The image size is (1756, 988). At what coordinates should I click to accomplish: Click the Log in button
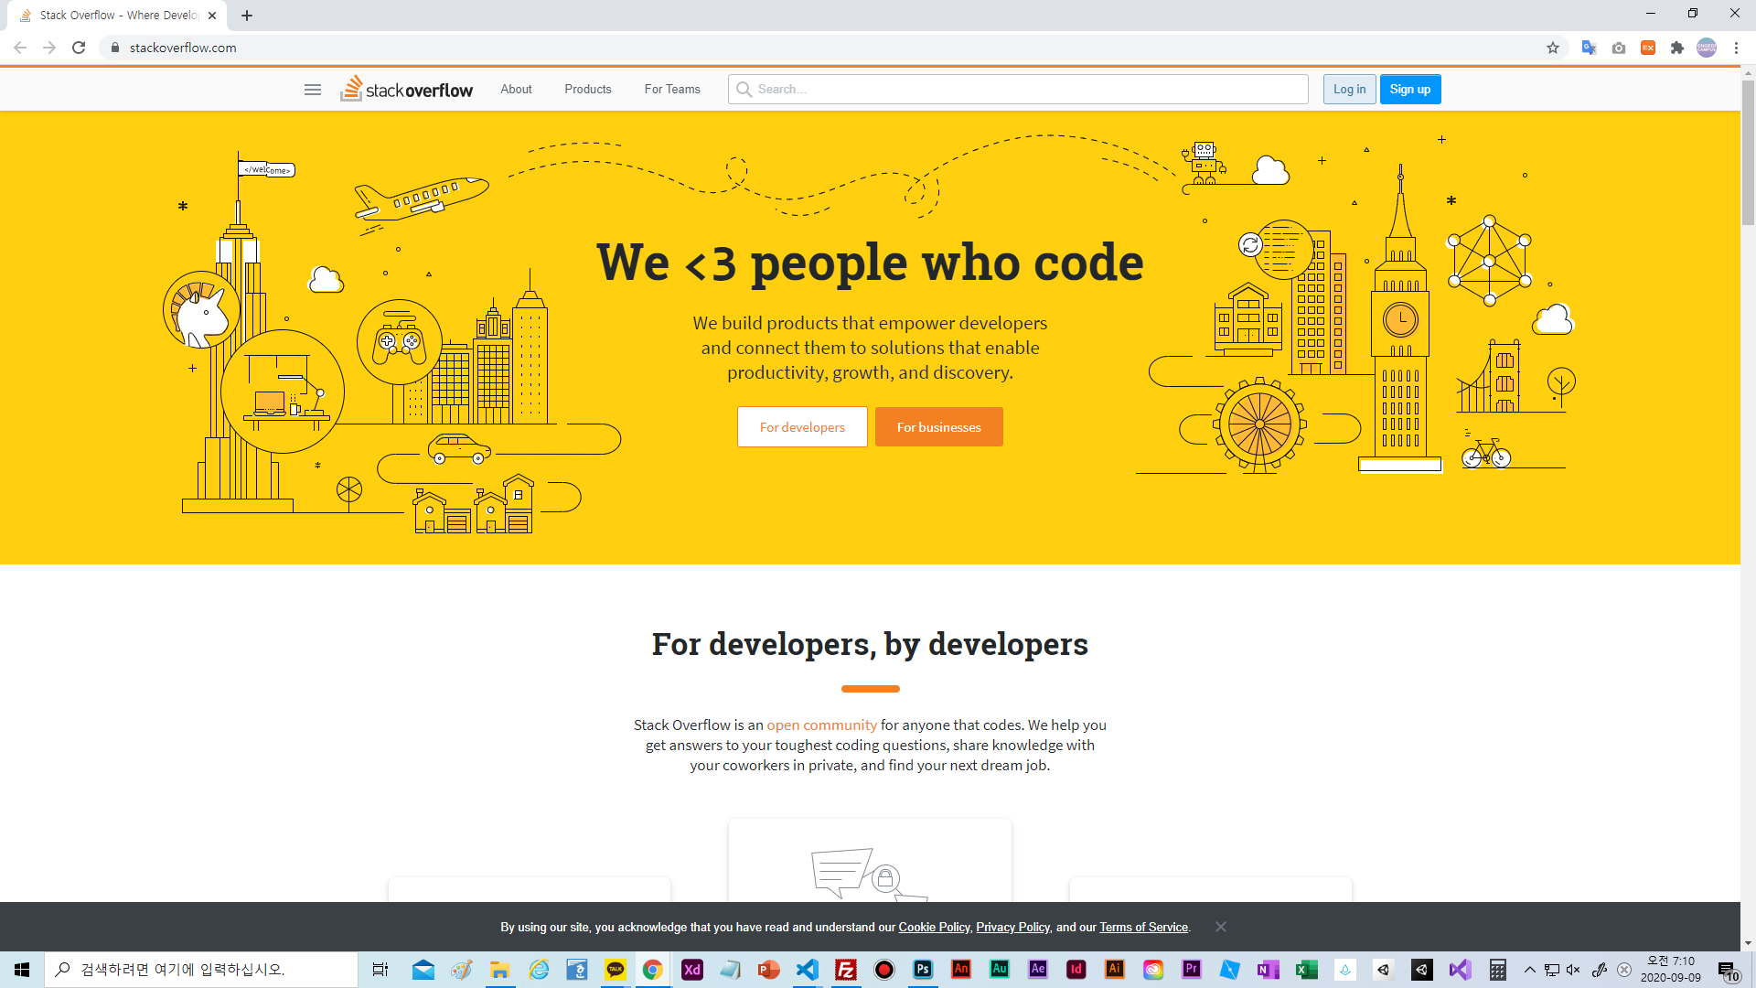point(1349,89)
